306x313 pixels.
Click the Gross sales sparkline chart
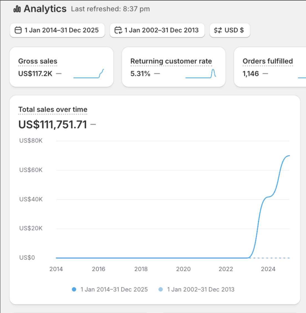click(89, 74)
